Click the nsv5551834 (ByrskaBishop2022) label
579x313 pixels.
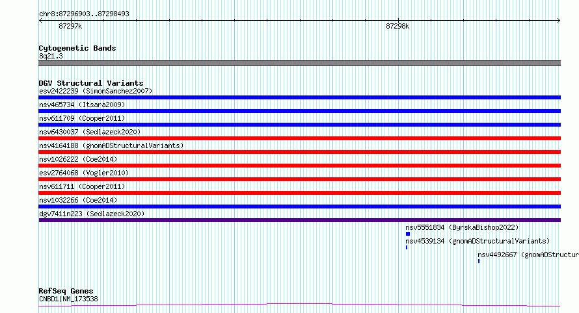[462, 227]
